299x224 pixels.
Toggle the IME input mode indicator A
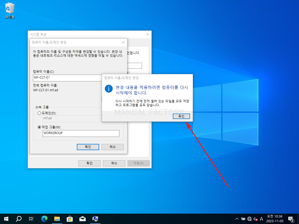(x=262, y=219)
